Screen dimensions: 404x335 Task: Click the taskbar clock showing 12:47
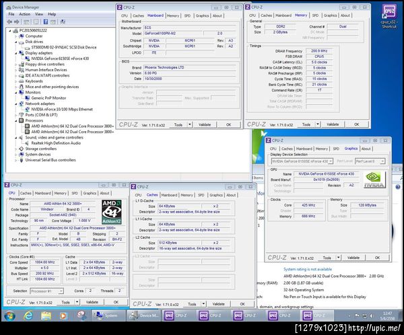[387, 315]
